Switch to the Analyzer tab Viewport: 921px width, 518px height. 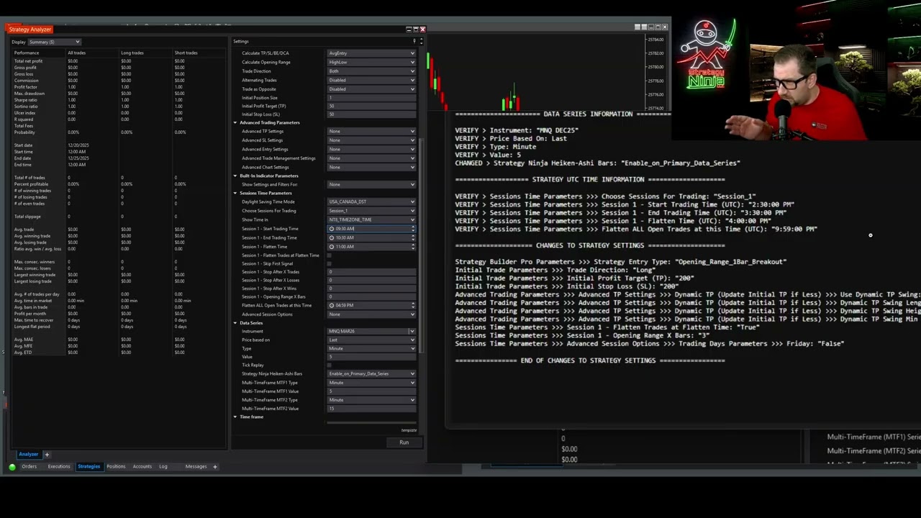[x=29, y=455]
